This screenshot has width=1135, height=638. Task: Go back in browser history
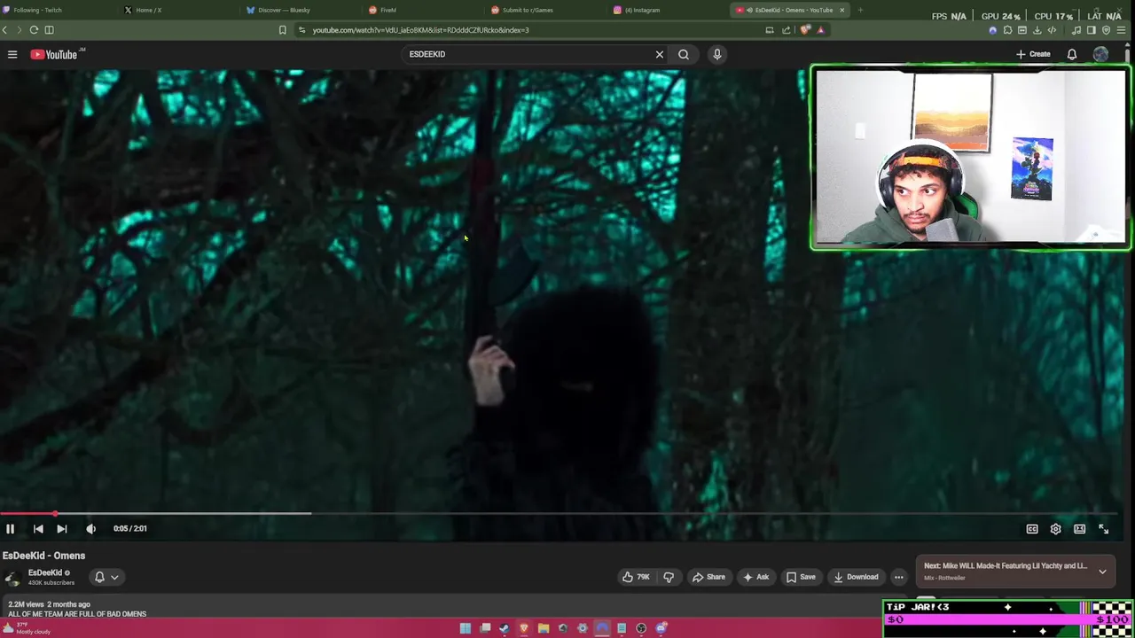point(4,30)
